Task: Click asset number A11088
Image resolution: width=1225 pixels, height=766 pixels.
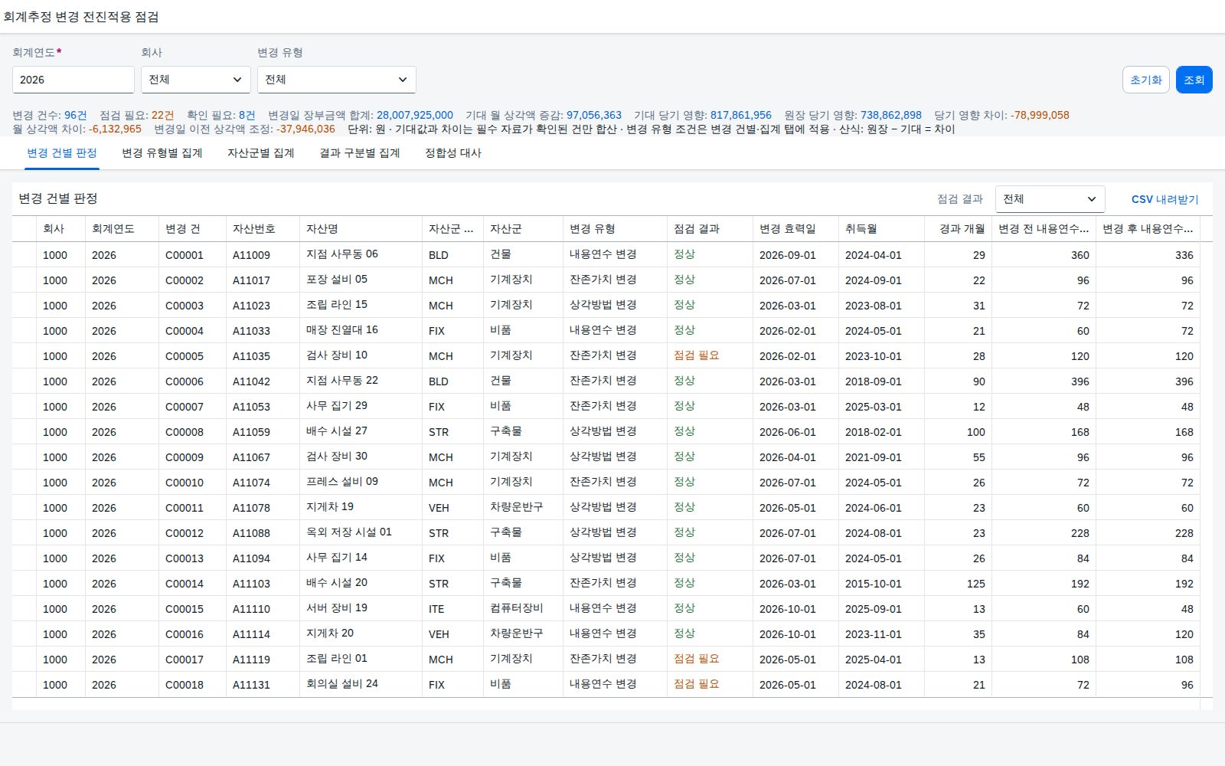Action: (251, 533)
